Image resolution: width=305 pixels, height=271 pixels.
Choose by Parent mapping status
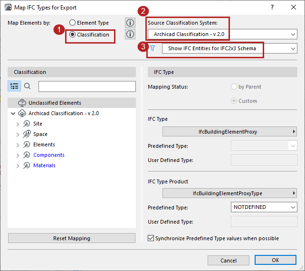tap(234, 87)
